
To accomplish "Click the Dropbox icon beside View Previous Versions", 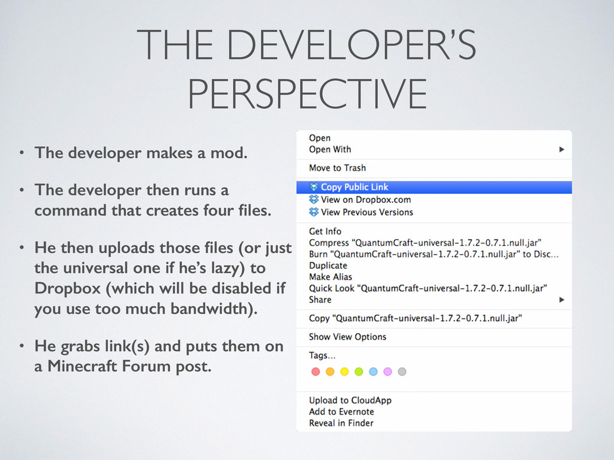I will pos(314,212).
